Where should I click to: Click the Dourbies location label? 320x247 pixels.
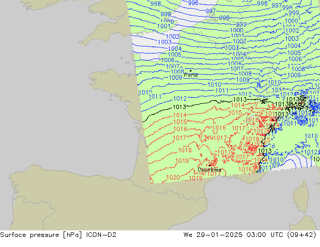click(209, 169)
